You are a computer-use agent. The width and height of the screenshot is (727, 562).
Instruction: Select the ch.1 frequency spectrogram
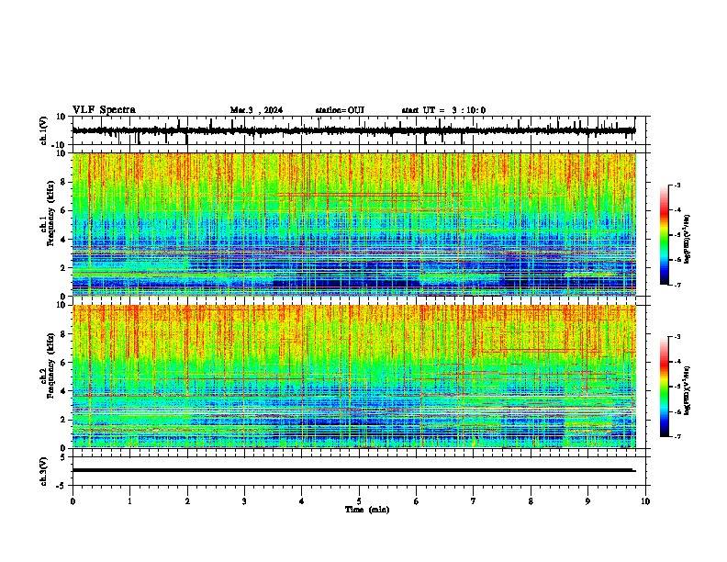[354, 224]
